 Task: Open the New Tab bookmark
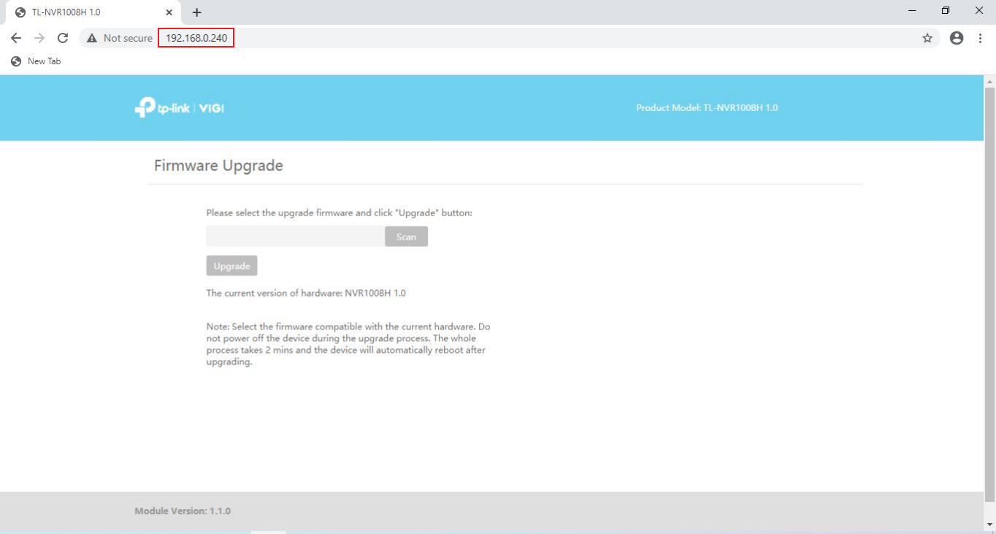coord(36,61)
